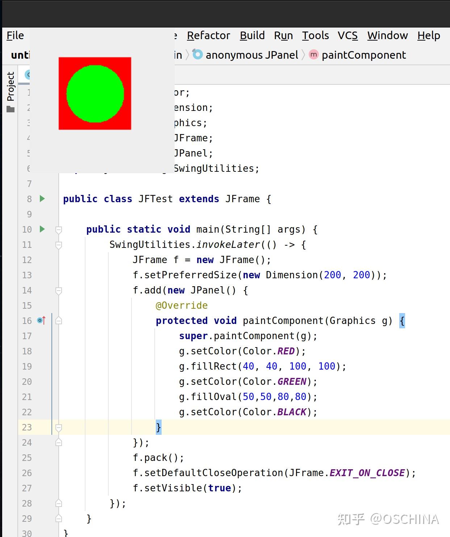Viewport: 450px width, 537px height.
Task: Click anonymous JPanel in the breadcrumb bar
Action: pyautogui.click(x=251, y=55)
